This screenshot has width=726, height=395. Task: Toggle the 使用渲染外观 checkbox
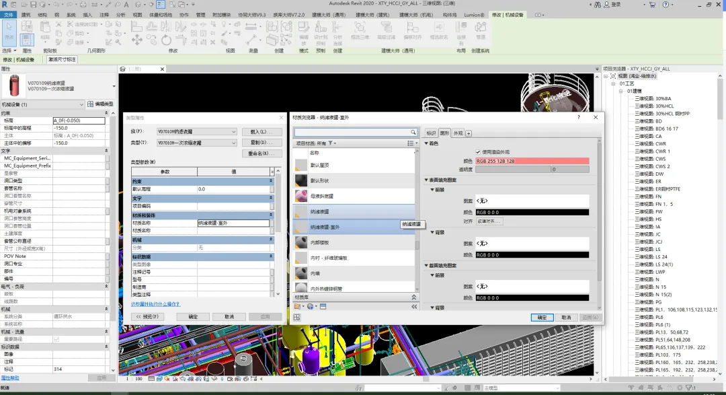pyautogui.click(x=478, y=152)
